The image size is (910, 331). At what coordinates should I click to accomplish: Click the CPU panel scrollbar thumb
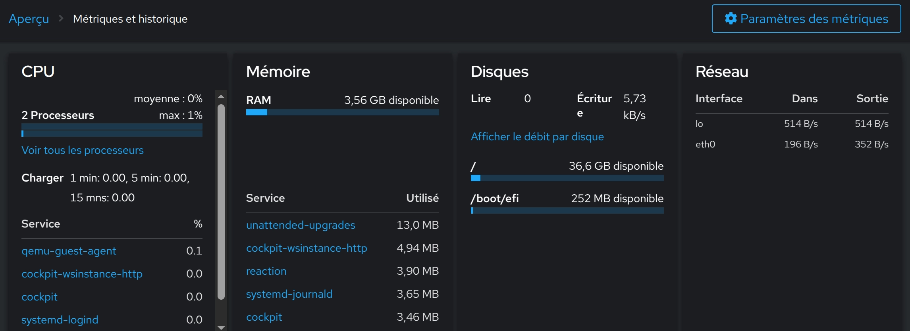coord(221,201)
